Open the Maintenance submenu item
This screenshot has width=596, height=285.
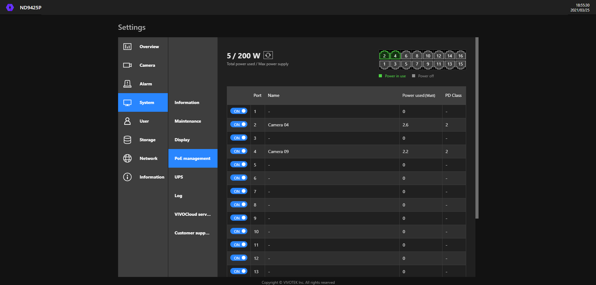[188, 121]
